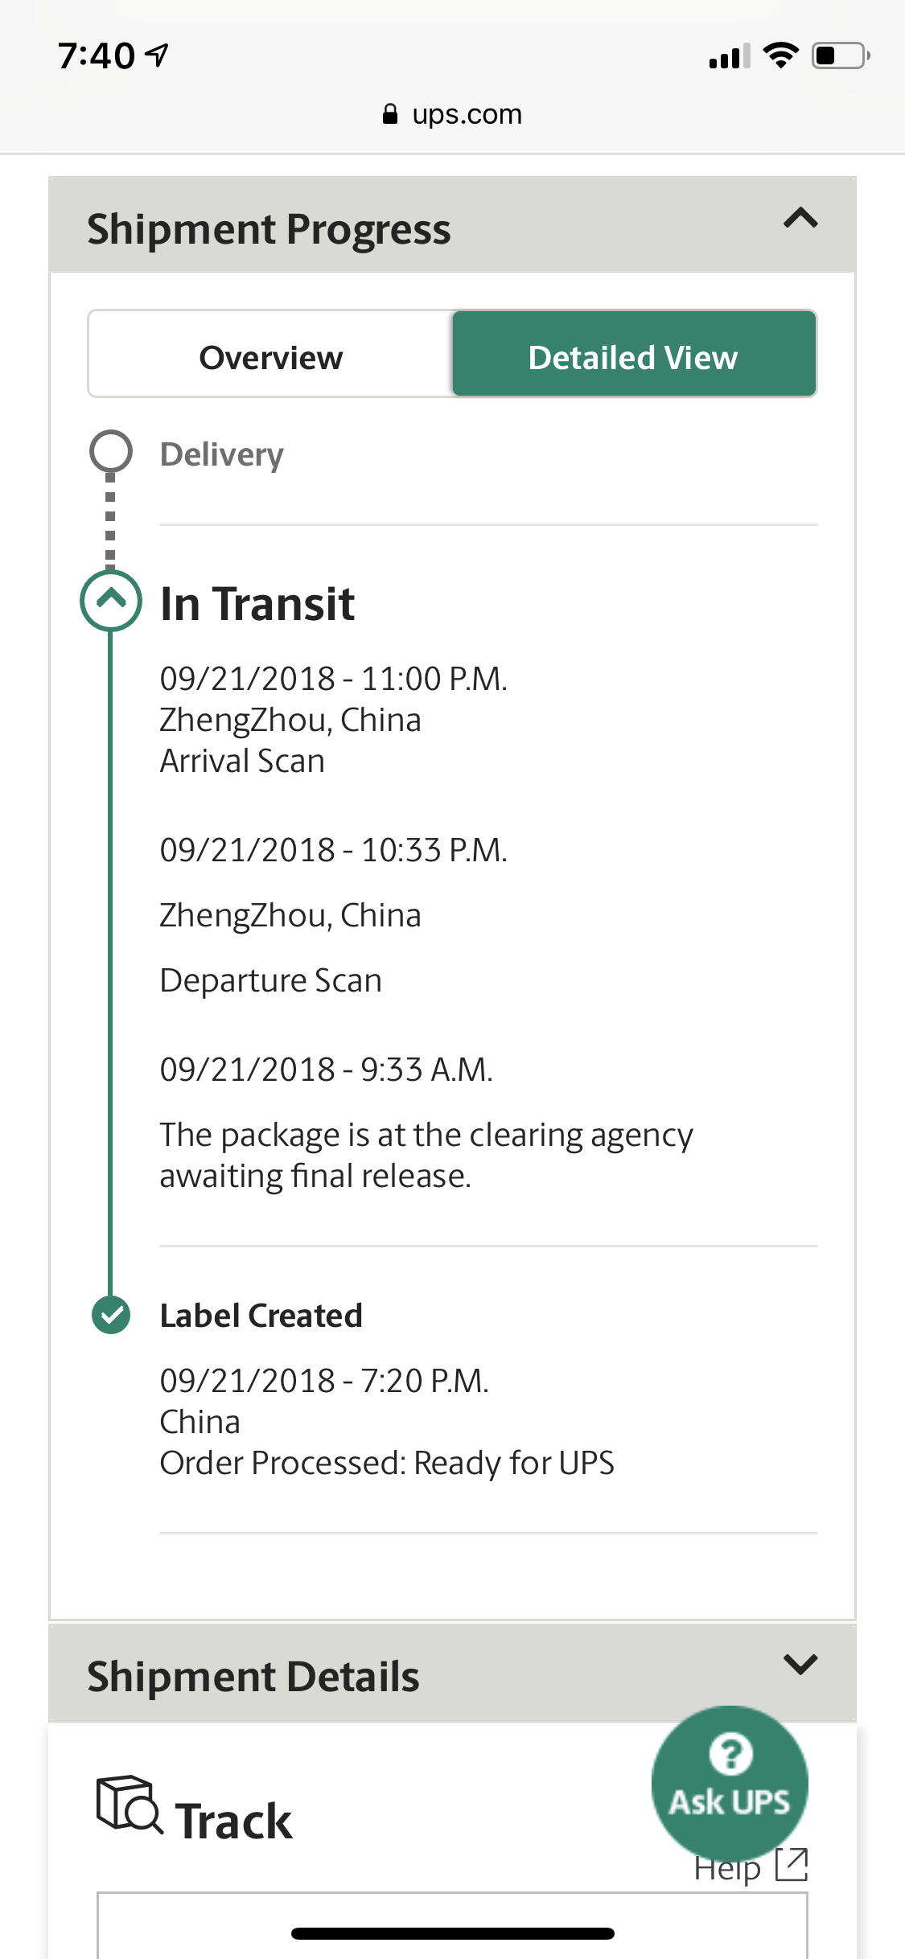Open the Ask UPS chat bubble
This screenshot has height=1959, width=905.
[730, 1783]
